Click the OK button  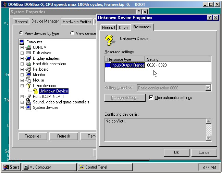coord(176,152)
